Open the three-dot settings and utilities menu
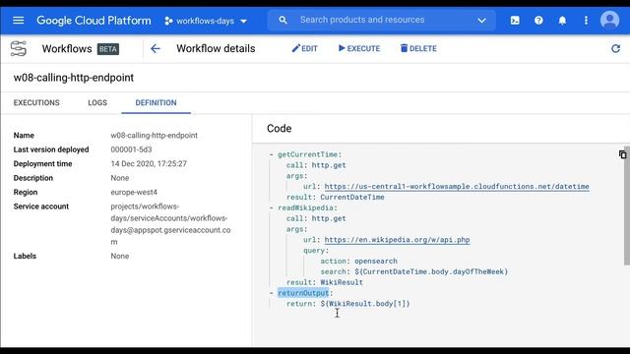Viewport: 630px width, 354px height. click(x=586, y=20)
